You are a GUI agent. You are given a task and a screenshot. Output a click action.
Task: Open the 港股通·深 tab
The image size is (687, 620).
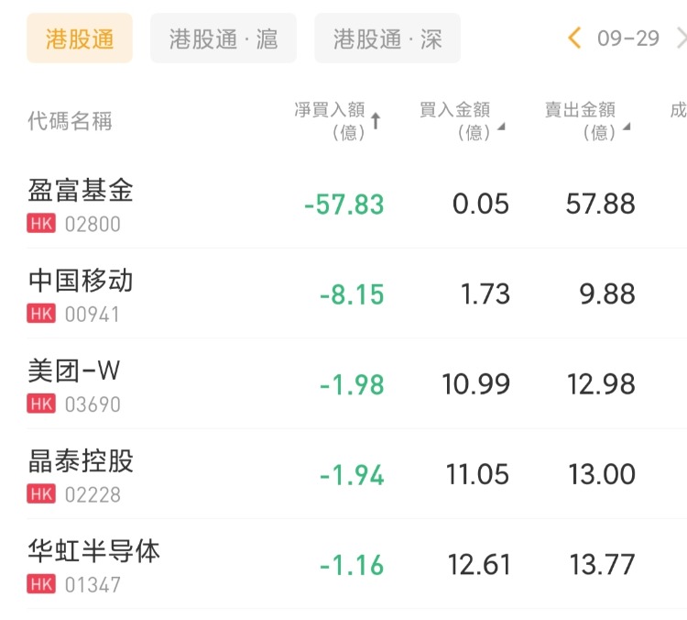tap(387, 39)
